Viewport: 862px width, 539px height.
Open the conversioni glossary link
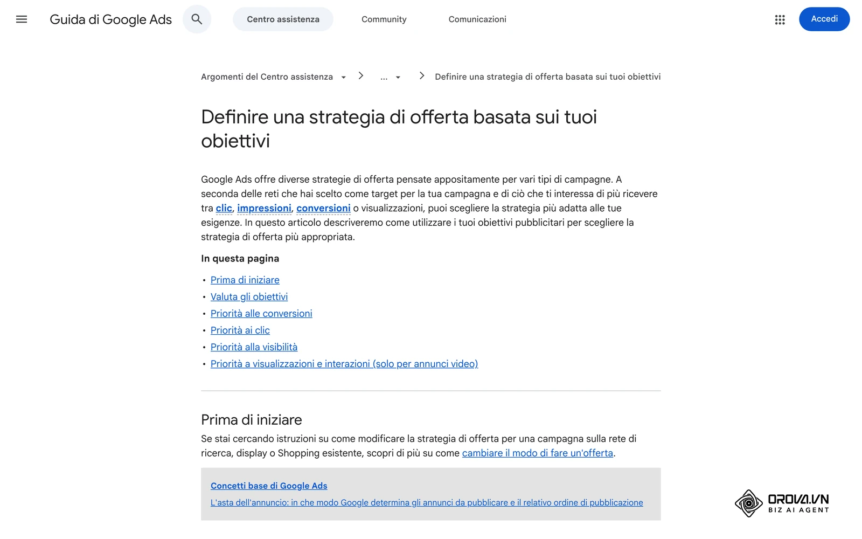click(323, 208)
